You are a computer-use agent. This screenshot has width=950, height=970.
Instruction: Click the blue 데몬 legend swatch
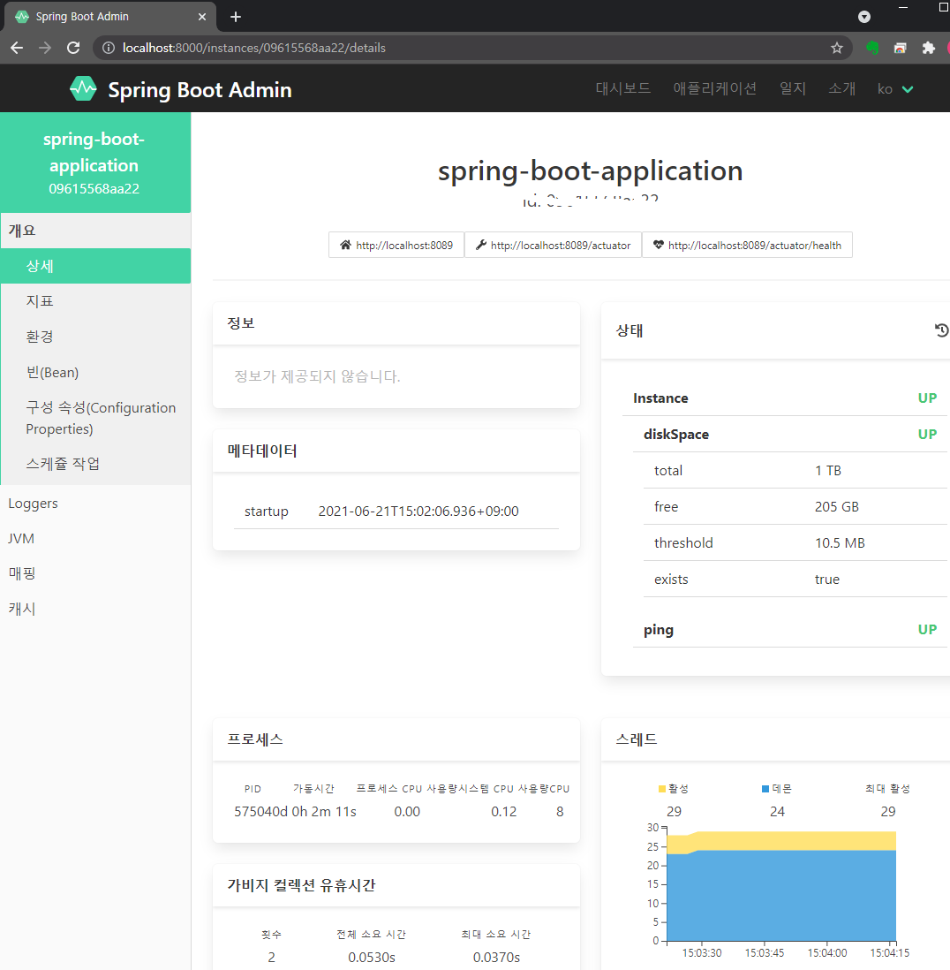coord(765,789)
